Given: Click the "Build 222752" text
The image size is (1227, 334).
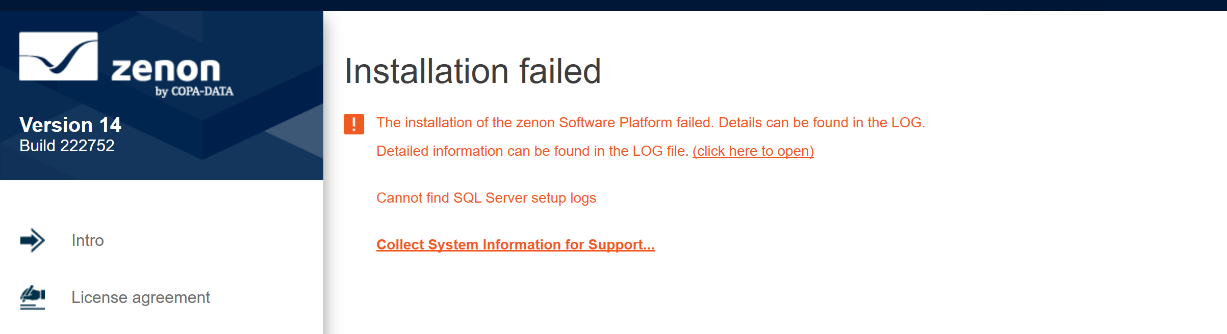Looking at the screenshot, I should coord(67,146).
